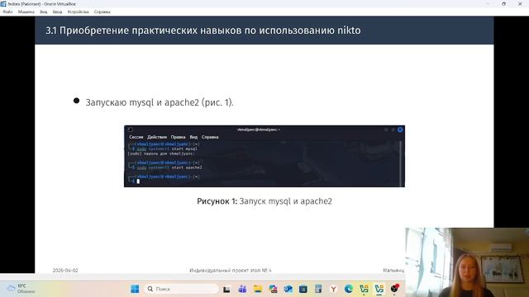
Task: Open the Calculator taskbar icon
Action: point(318,289)
